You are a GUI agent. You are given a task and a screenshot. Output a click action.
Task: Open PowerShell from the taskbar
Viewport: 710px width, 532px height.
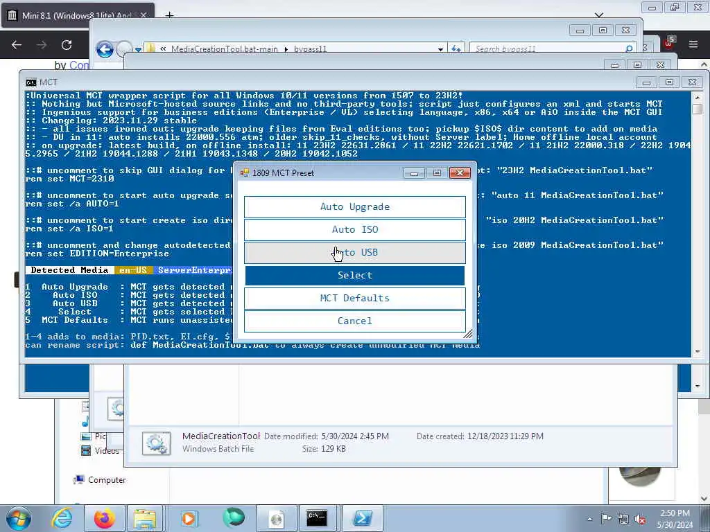point(363,518)
